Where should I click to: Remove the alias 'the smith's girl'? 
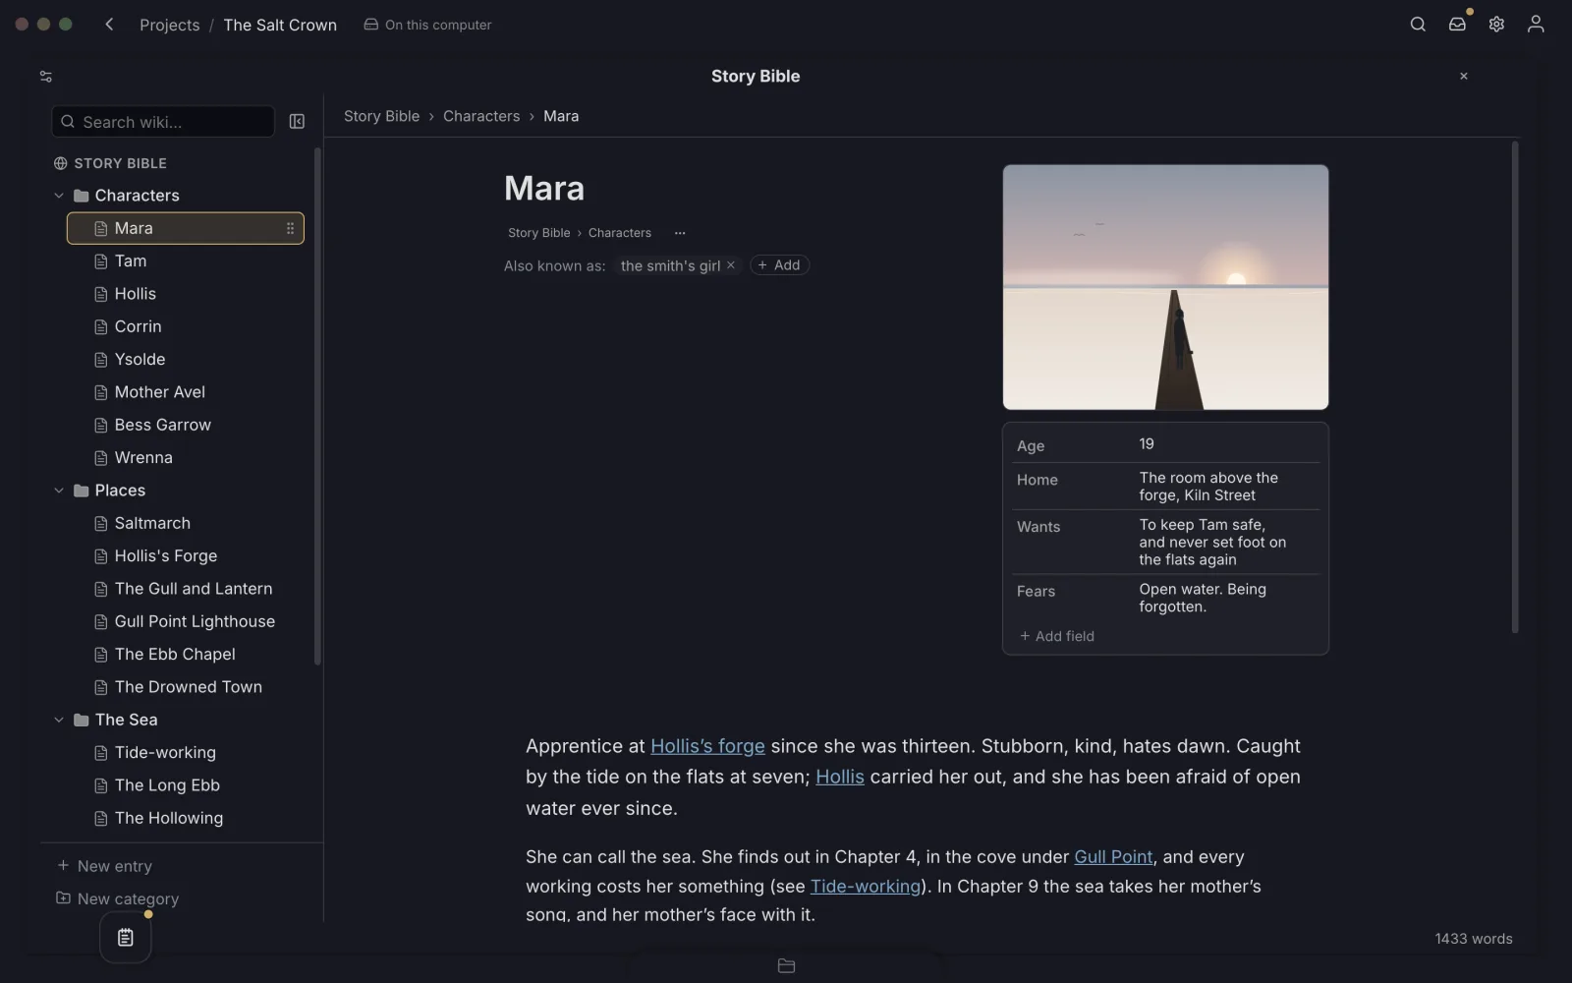730,265
